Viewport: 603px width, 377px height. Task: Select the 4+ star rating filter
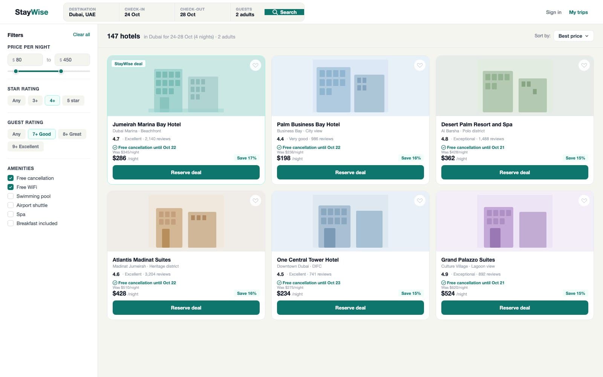pos(52,101)
